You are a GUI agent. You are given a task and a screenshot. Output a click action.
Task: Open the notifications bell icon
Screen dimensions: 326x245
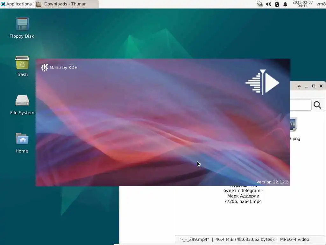285,4
